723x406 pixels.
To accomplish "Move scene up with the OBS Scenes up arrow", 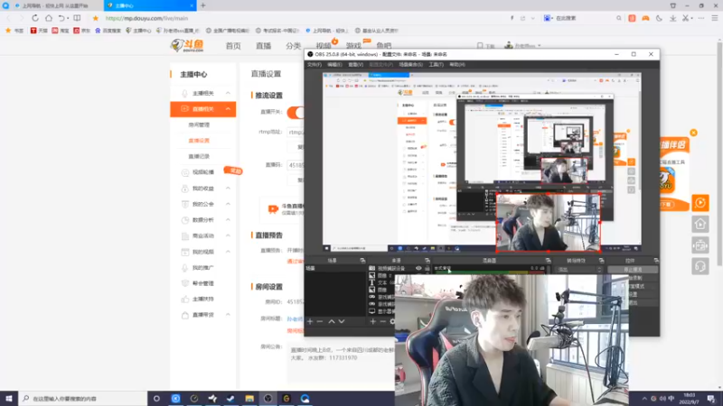I will tap(332, 321).
